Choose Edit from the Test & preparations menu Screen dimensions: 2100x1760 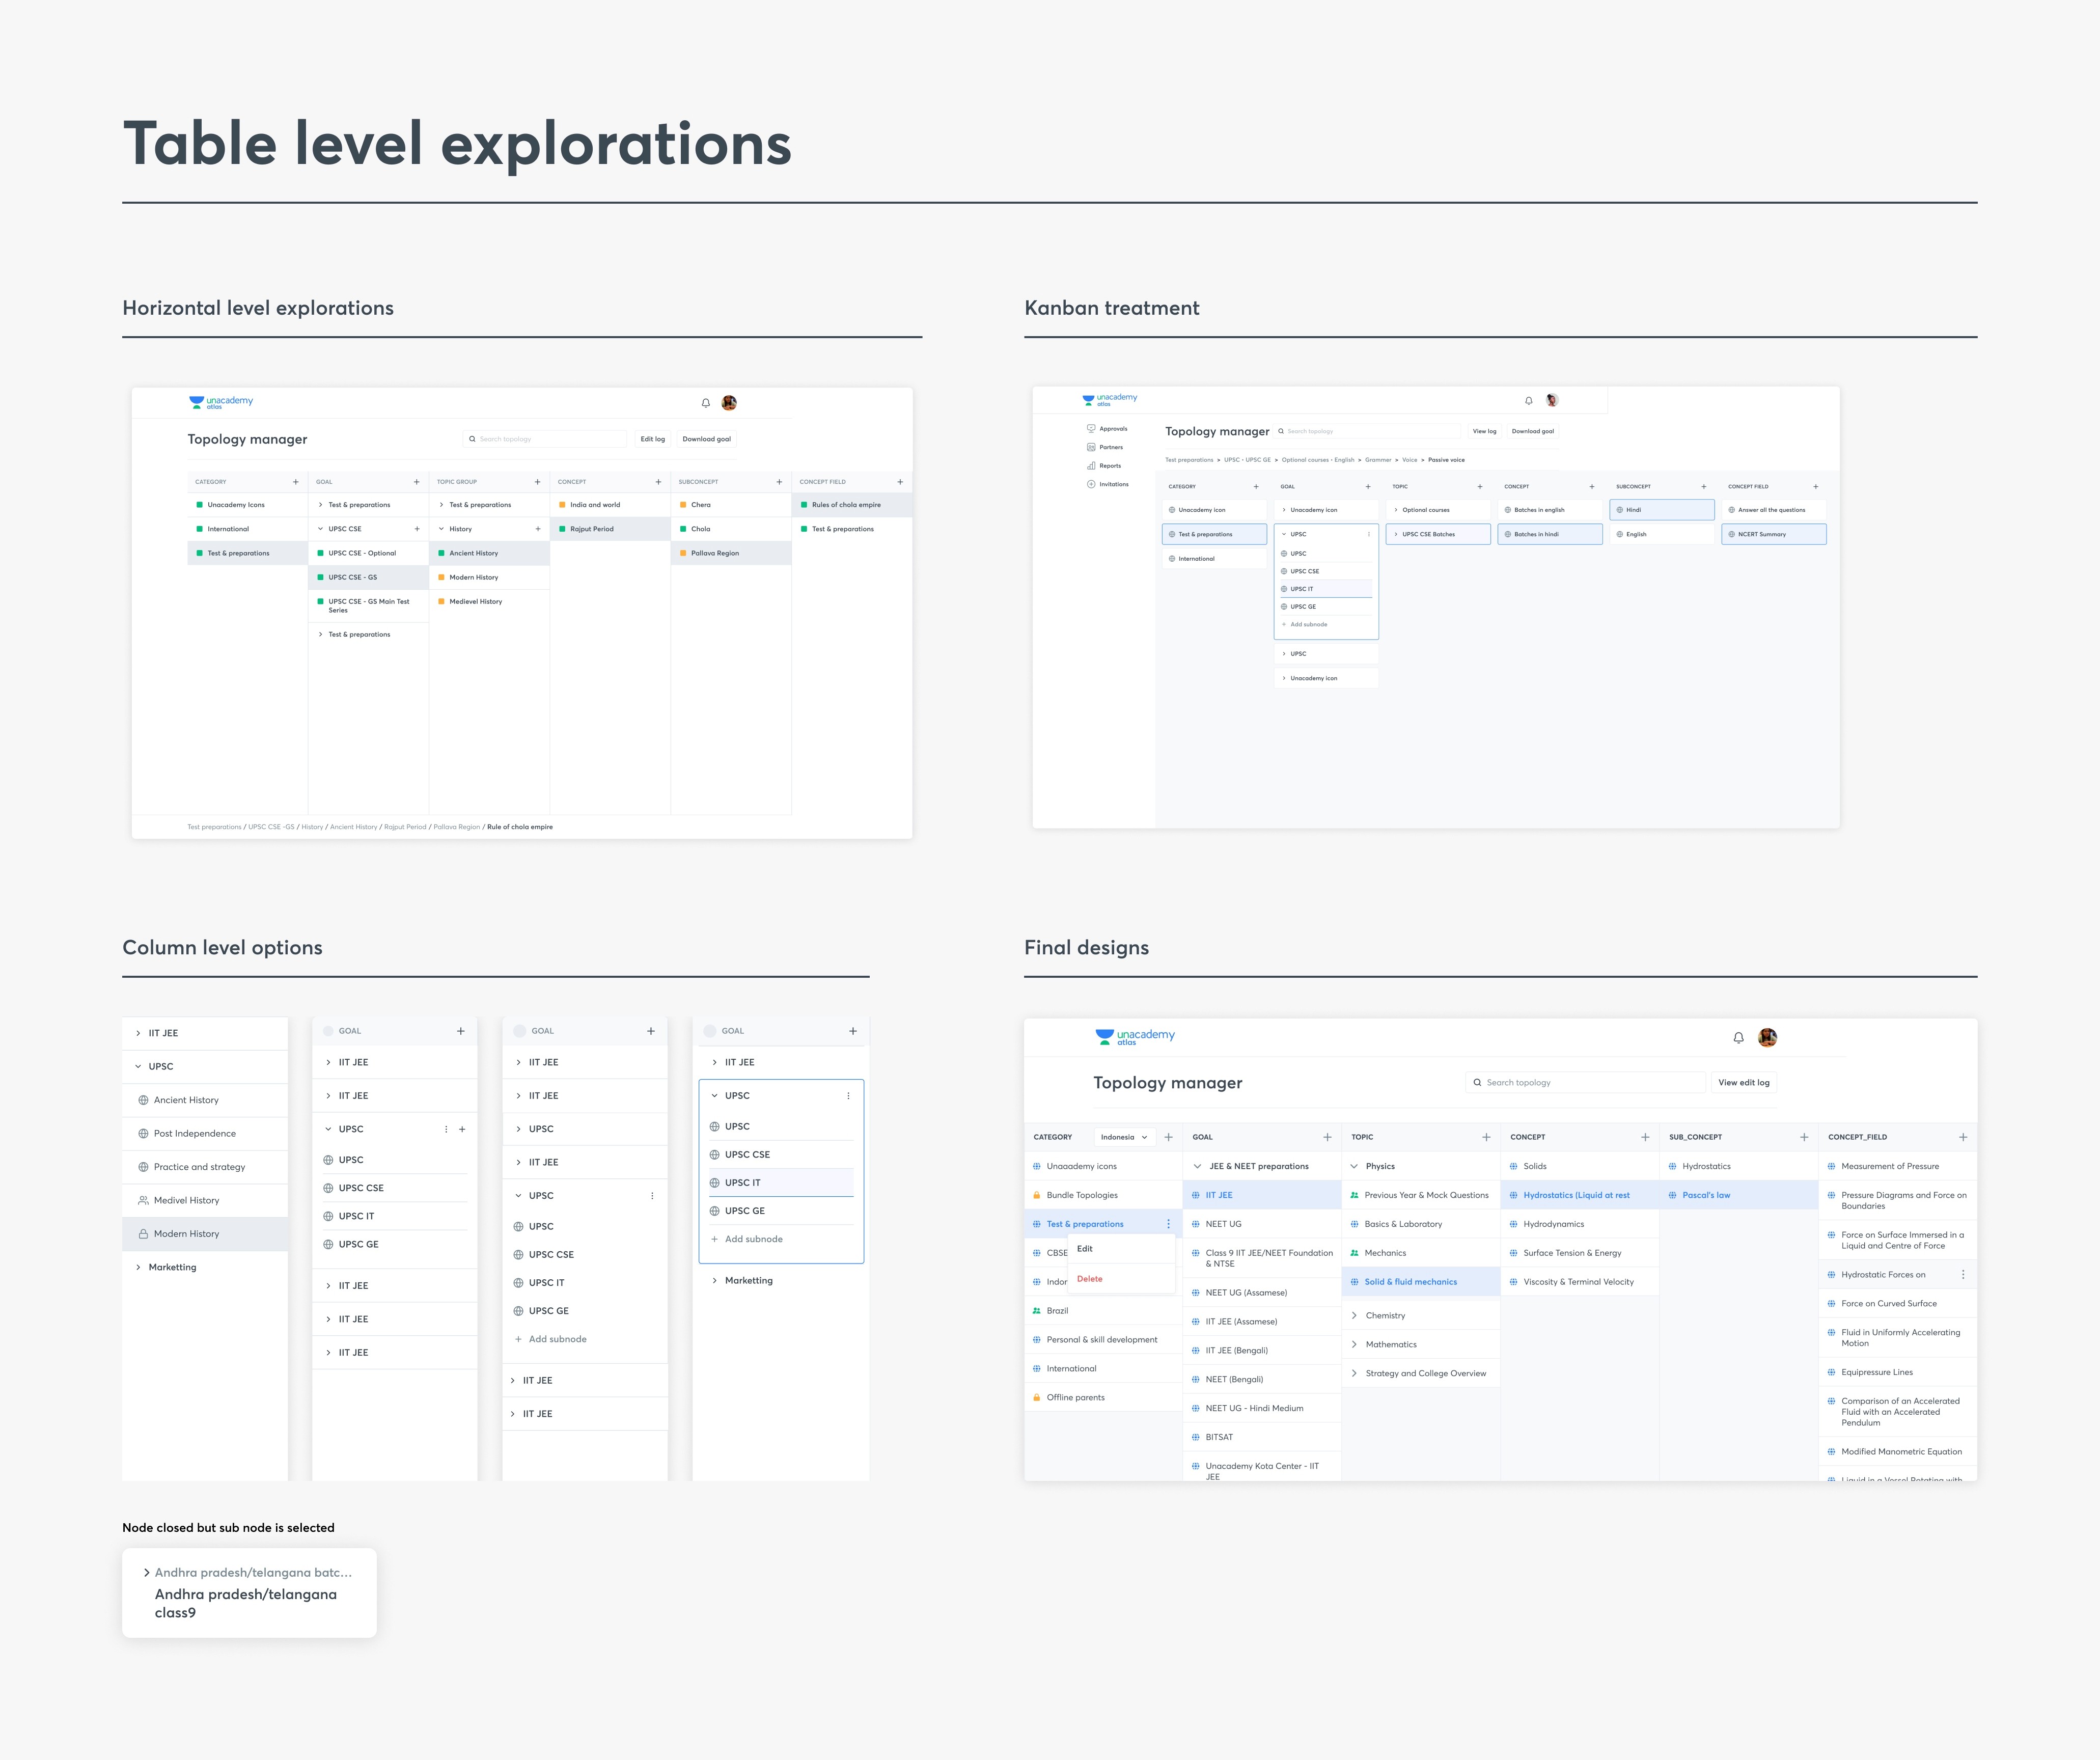click(x=1085, y=1249)
